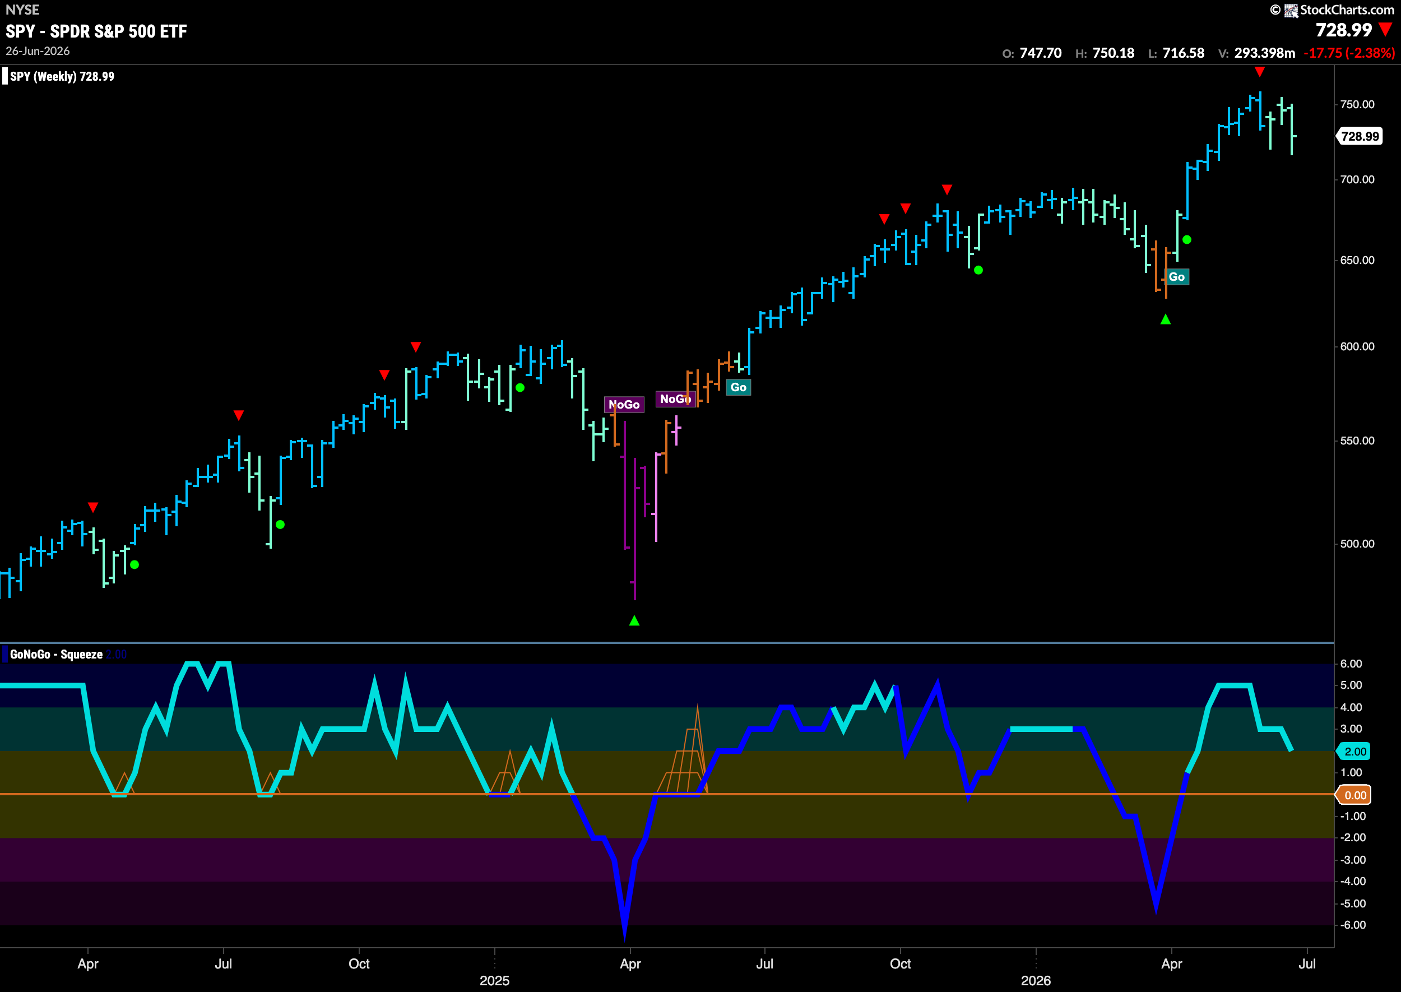Viewport: 1401px width, 992px height.
Task: Click the first NoGo label near 2025 selloff
Action: (x=624, y=405)
